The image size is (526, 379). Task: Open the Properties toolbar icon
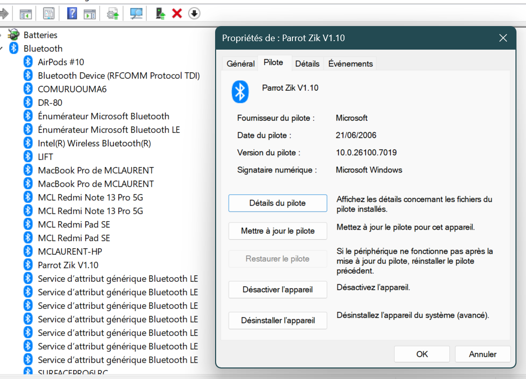(x=49, y=14)
